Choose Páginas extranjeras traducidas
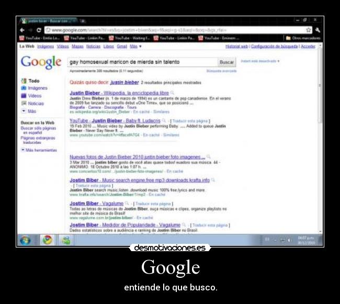The image size is (340, 304). [x=38, y=140]
